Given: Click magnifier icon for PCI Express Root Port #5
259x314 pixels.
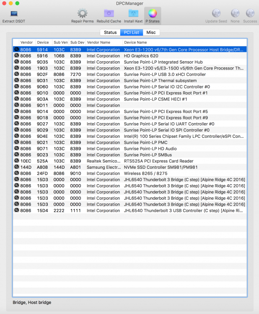Looking at the screenshot, I should click(16, 111).
